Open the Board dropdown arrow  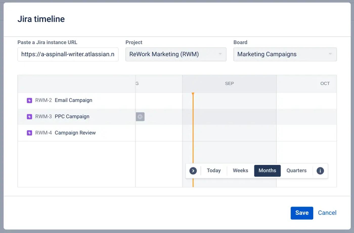[330, 54]
